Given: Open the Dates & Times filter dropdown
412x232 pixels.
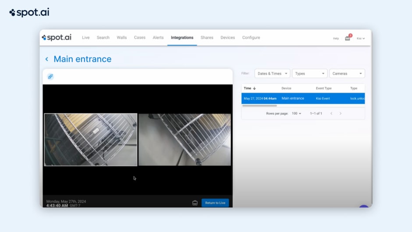Looking at the screenshot, I should 272,74.
